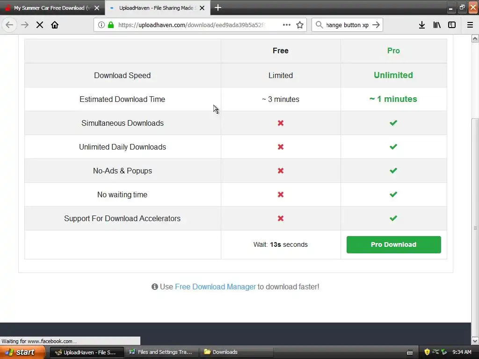The width and height of the screenshot is (479, 359).
Task: Click the ~ 3 minutes estimate
Action: pos(281,99)
